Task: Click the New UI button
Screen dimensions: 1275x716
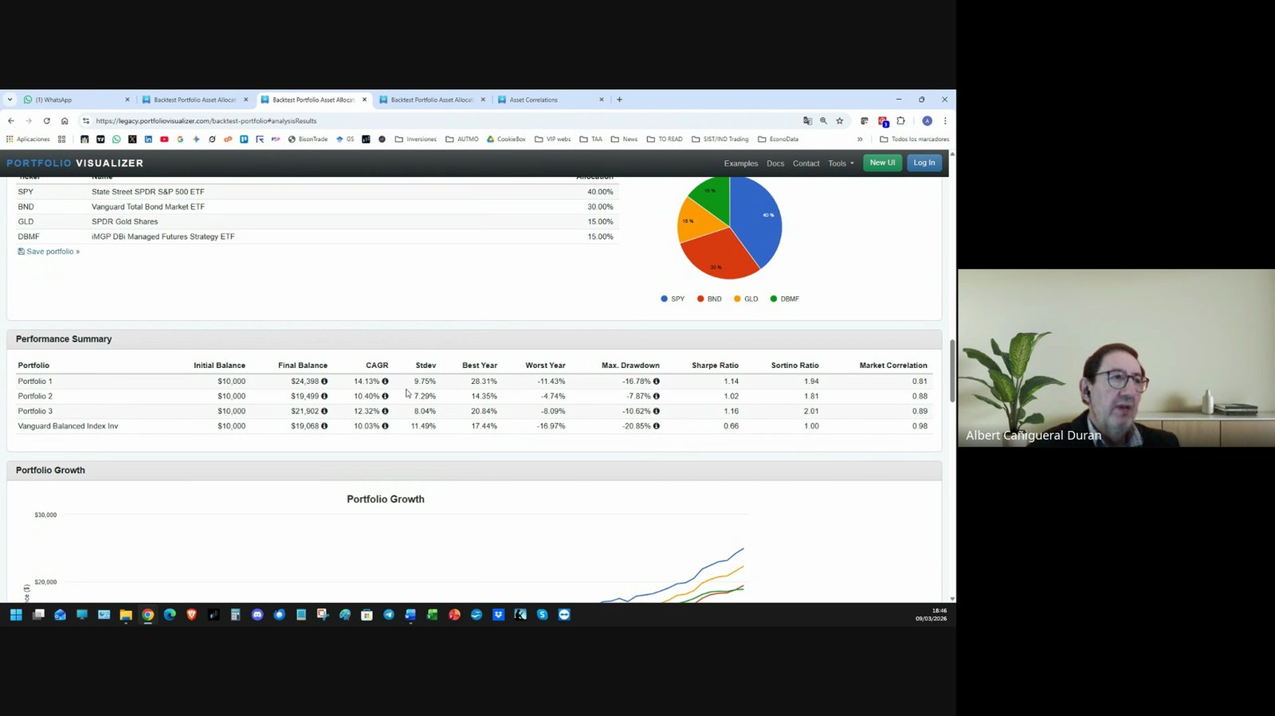Action: 882,162
